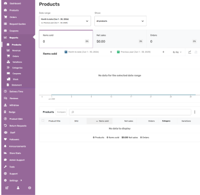Click the Announcements bell icon
The height and width of the screenshot is (195, 200).
click(5, 146)
